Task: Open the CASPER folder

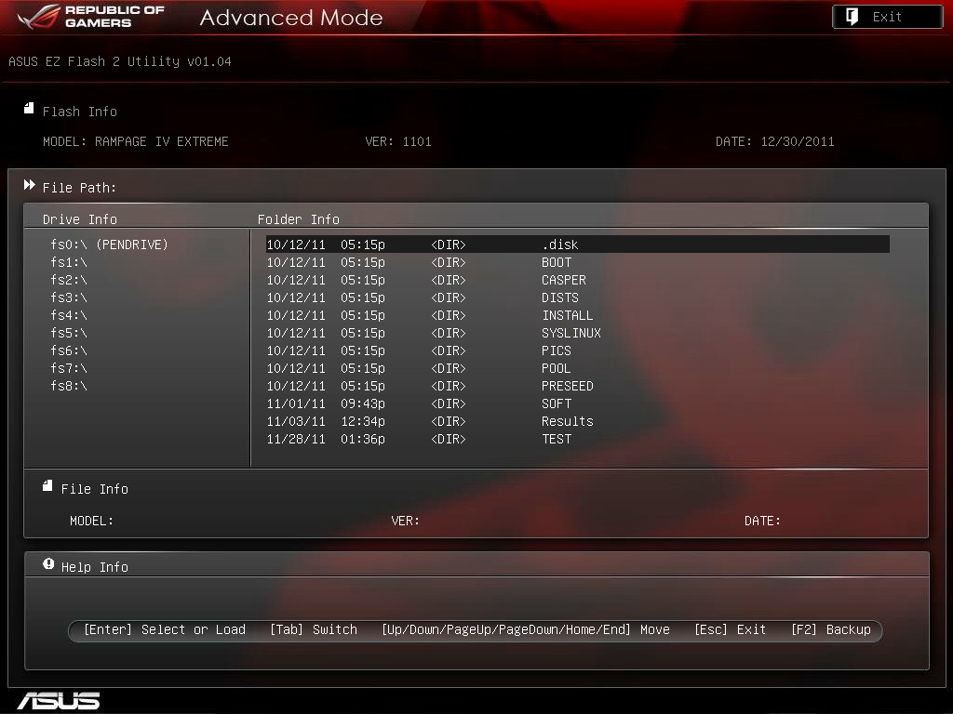Action: (563, 280)
